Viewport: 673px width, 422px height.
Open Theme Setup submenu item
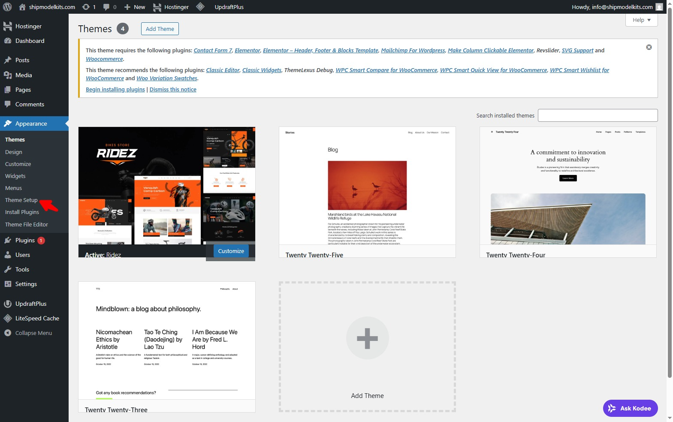pos(21,200)
